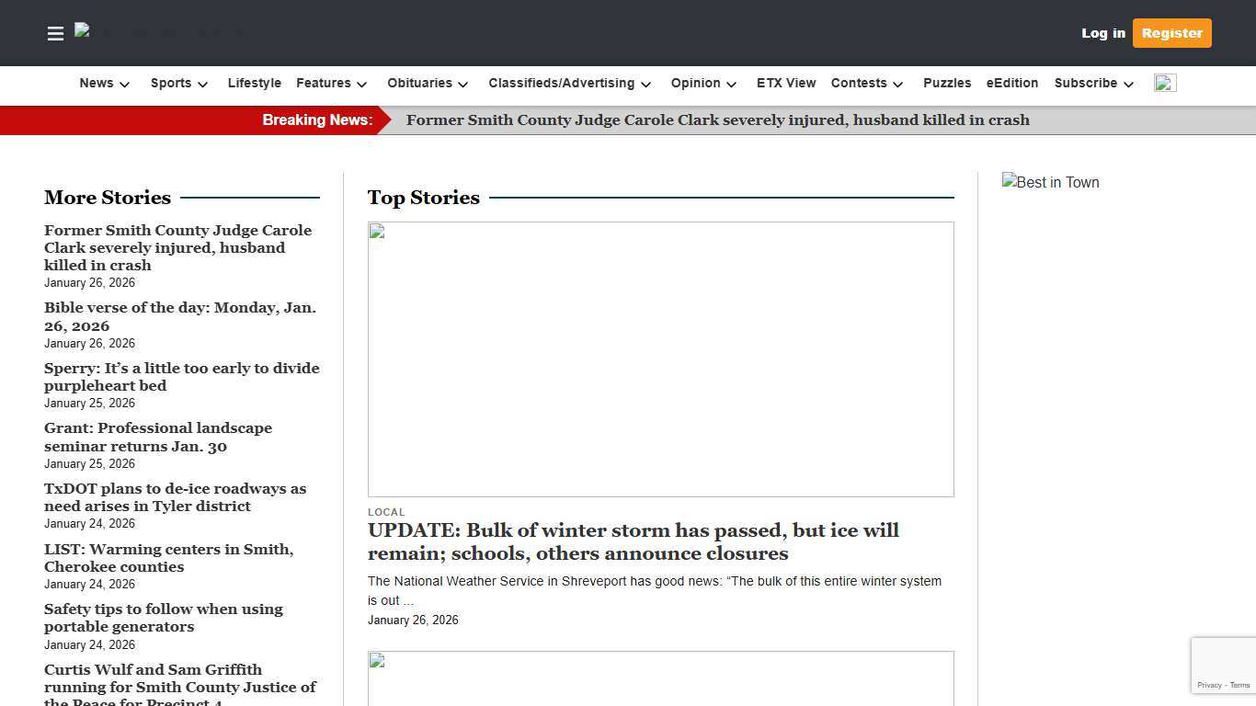Open the reCAPTCHA privacy badge
Screen dimensions: 1256x706
coord(1223,666)
